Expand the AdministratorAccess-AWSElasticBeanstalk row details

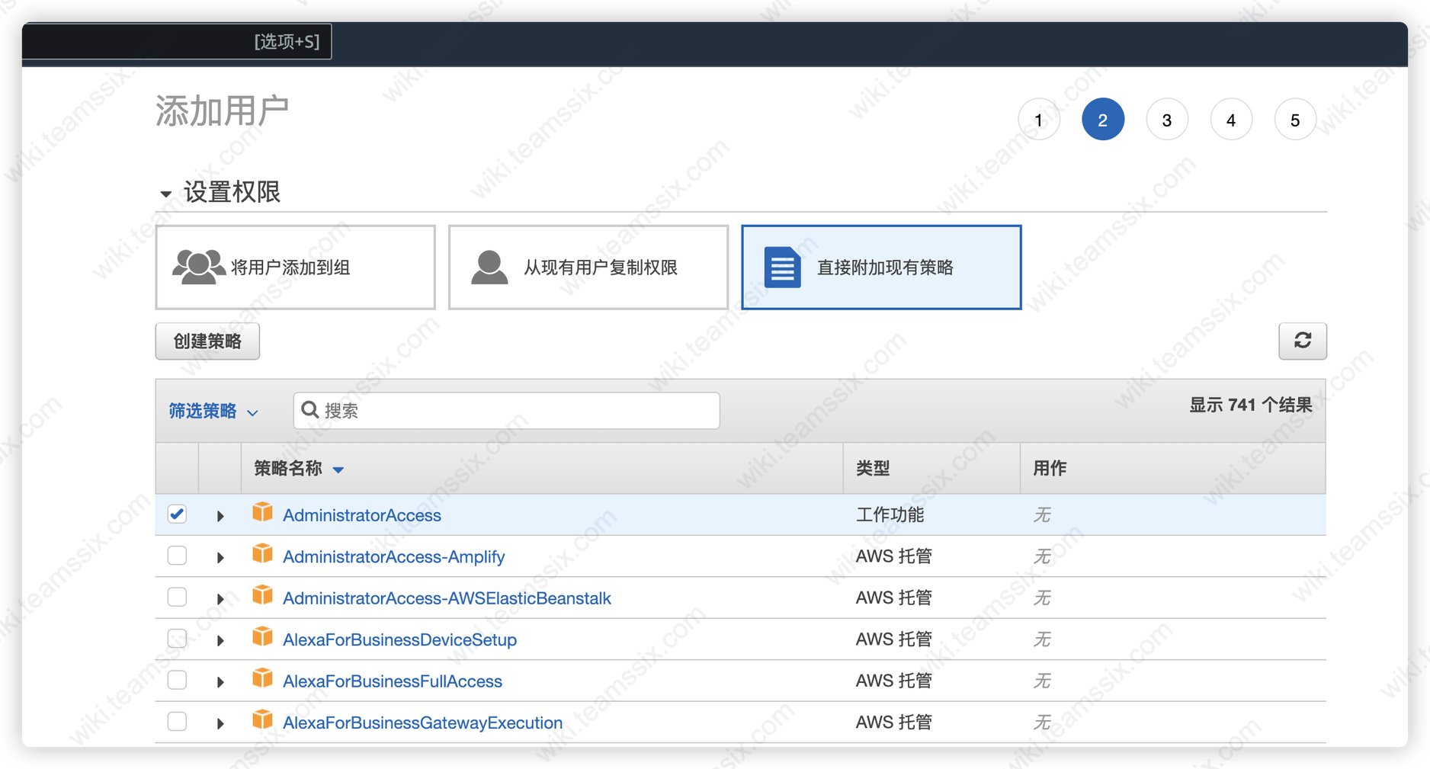pos(220,599)
